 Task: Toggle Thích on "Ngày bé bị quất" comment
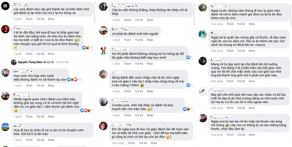tap(230, 51)
